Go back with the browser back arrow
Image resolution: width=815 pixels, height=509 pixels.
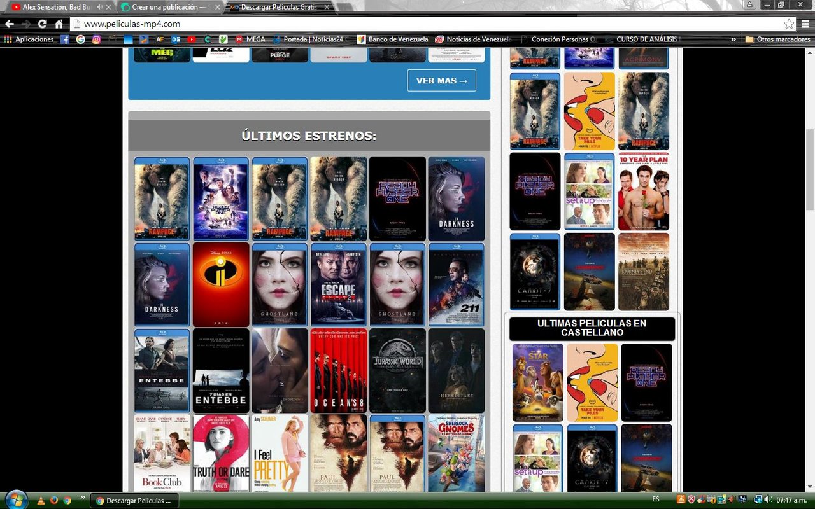[x=10, y=24]
